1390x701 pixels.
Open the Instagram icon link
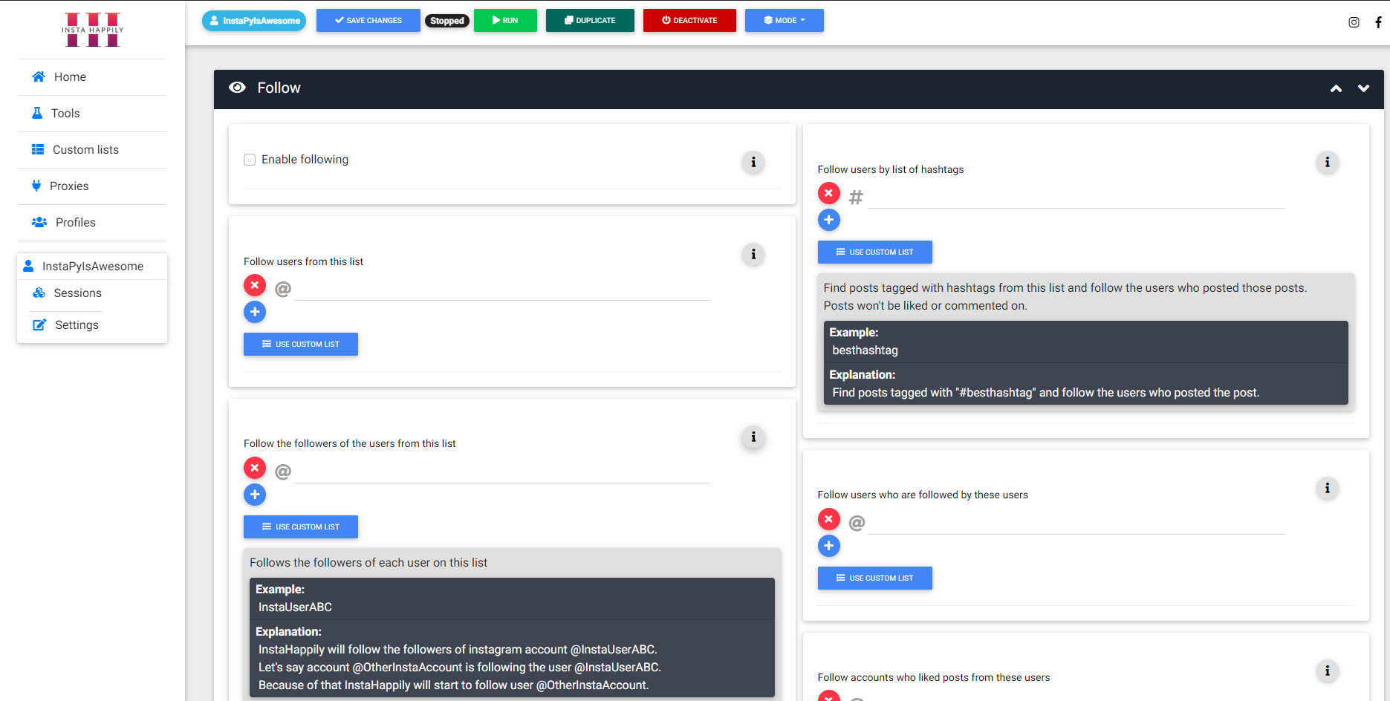(1354, 22)
